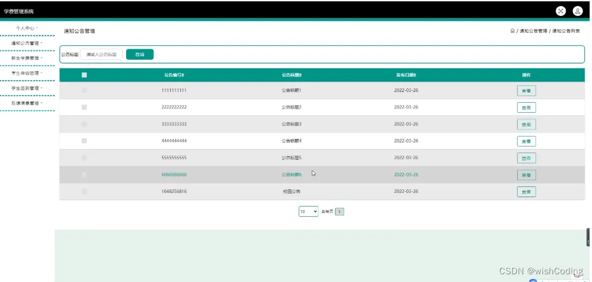Click the fullscreen toggle icon in header

click(560, 11)
